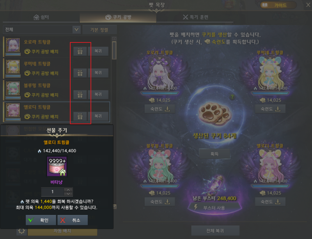312x239 pixels.
Task: Click 기본 정렬 sort button
Action: [99, 30]
